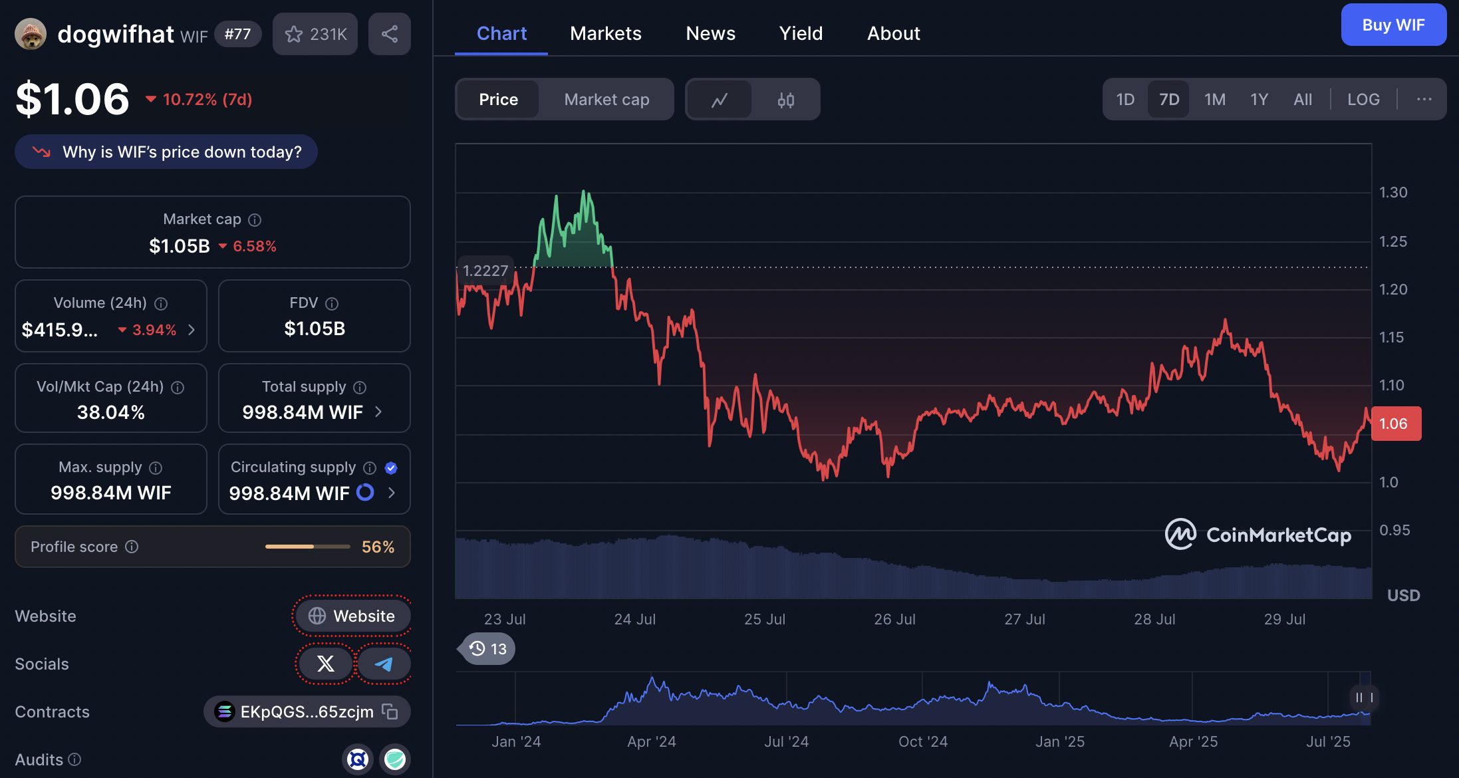Copy contract address icon
This screenshot has height=778, width=1459.
click(390, 712)
